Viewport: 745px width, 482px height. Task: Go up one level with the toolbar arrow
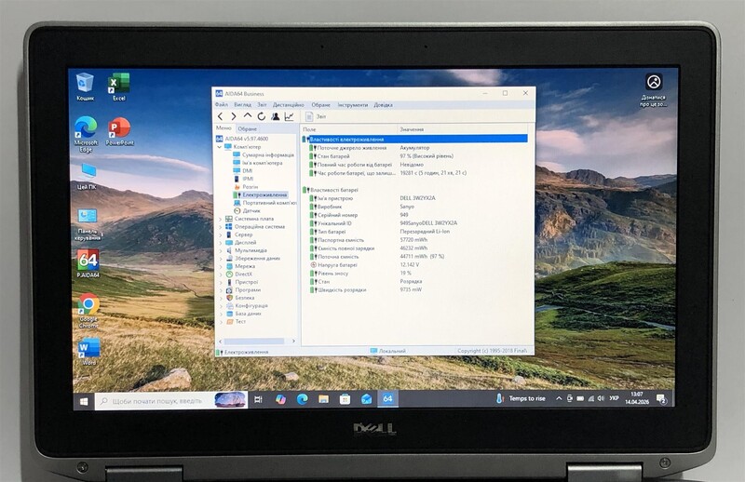[x=247, y=116]
